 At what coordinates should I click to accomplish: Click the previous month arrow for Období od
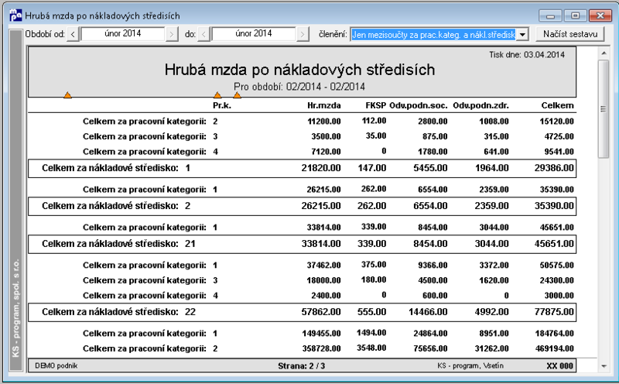(73, 34)
